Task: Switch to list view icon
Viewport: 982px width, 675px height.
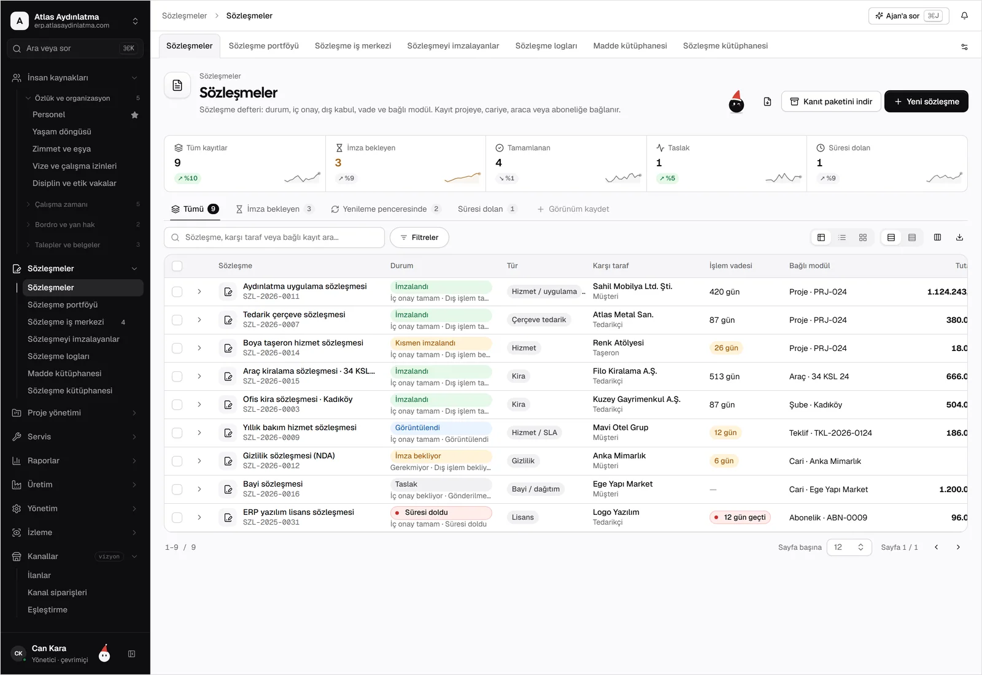Action: pyautogui.click(x=842, y=237)
